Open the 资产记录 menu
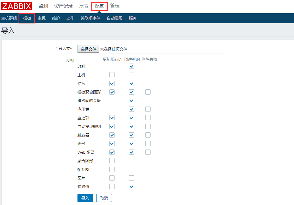 click(x=63, y=6)
